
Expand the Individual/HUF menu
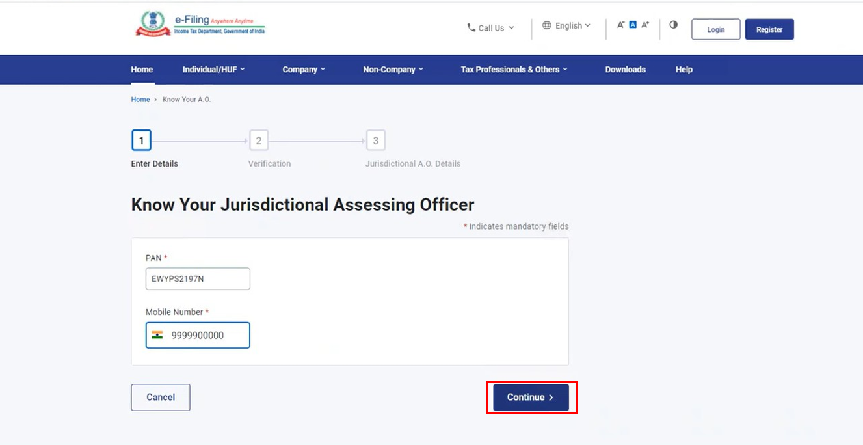213,69
